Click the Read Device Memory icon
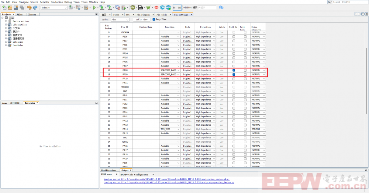Screen dimensions: 369x193 point(110,7)
